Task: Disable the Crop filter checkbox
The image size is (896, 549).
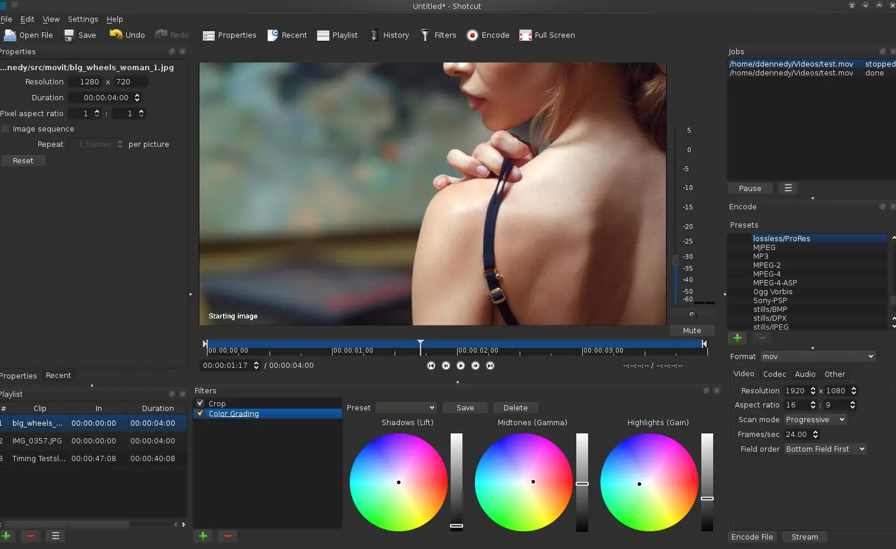Action: 201,403
